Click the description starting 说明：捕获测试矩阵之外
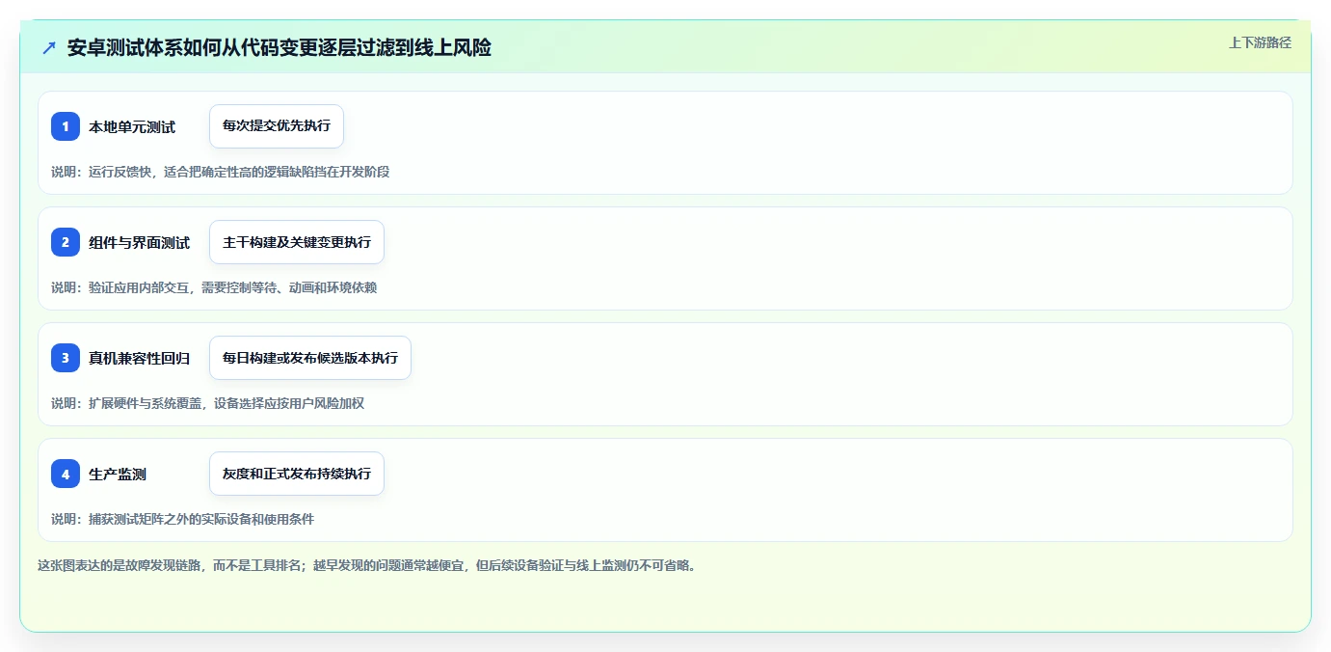The height and width of the screenshot is (652, 1331). tap(182, 519)
